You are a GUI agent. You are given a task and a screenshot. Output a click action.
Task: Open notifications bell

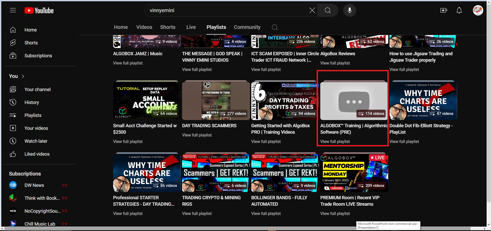(459, 10)
